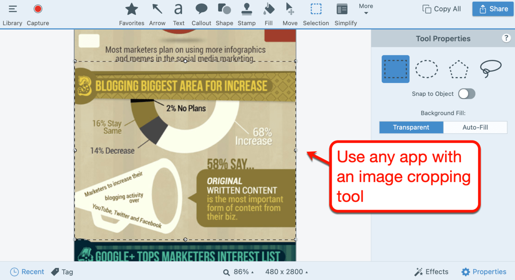The image size is (515, 280).
Task: Open the More tools dropdown
Action: click(x=366, y=9)
